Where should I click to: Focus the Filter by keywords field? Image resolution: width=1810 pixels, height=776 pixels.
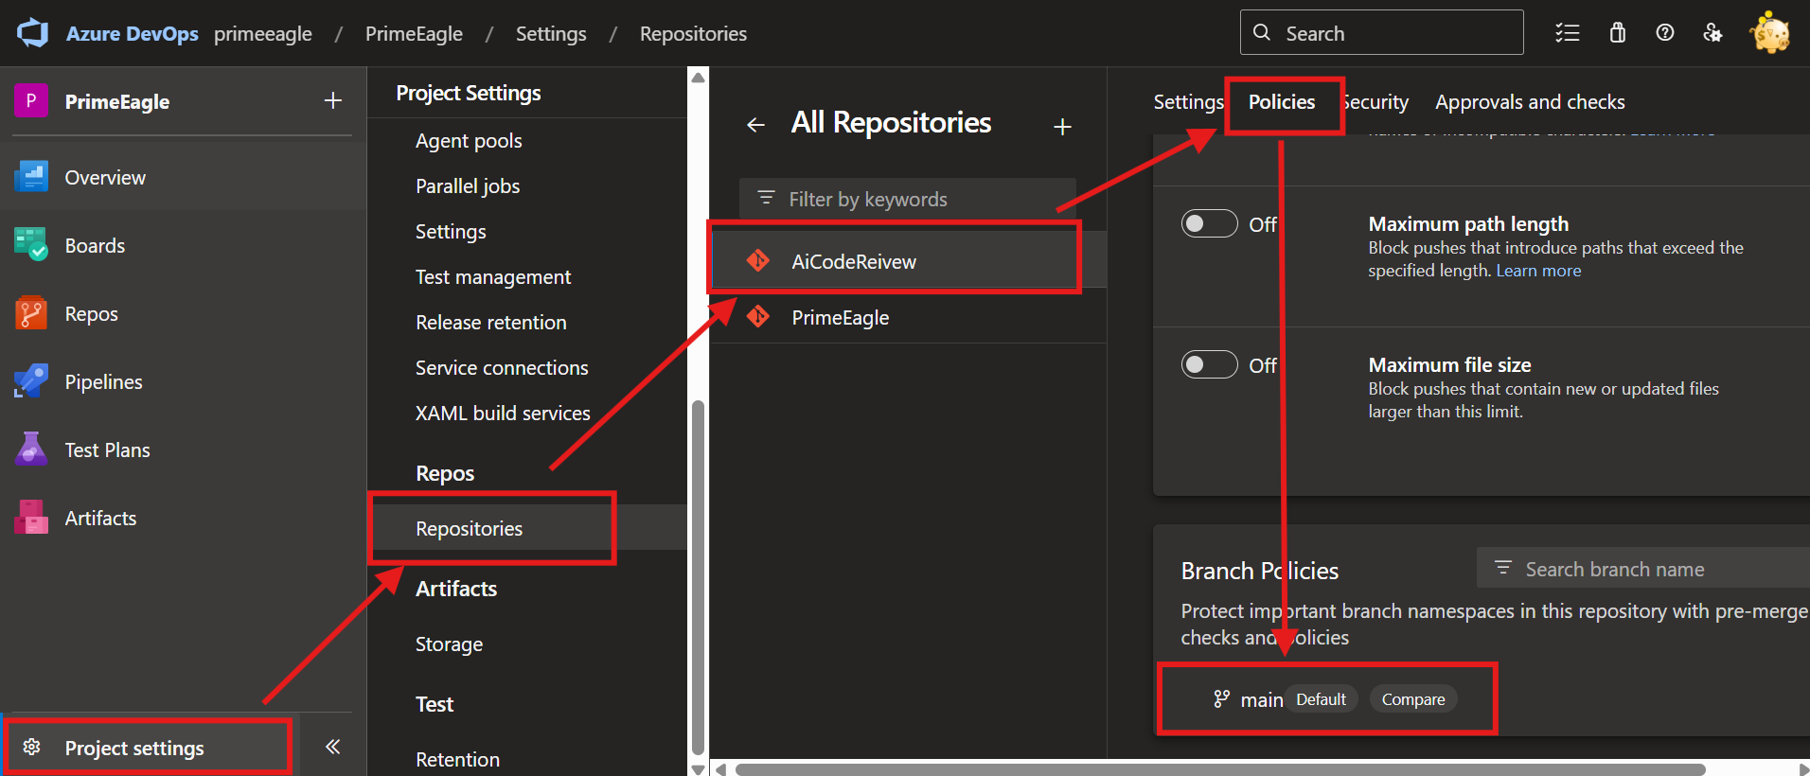(x=907, y=199)
